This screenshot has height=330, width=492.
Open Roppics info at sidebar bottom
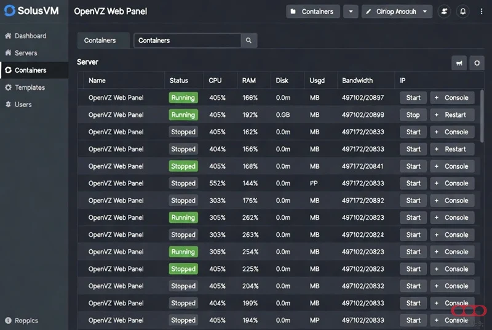(x=22, y=321)
